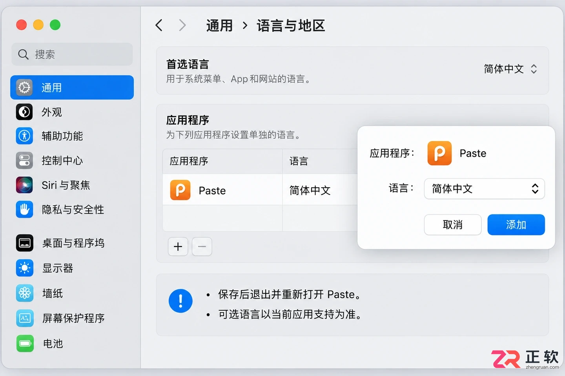
Task: Open the 首选语言 简体中文 dropdown
Action: [x=510, y=69]
